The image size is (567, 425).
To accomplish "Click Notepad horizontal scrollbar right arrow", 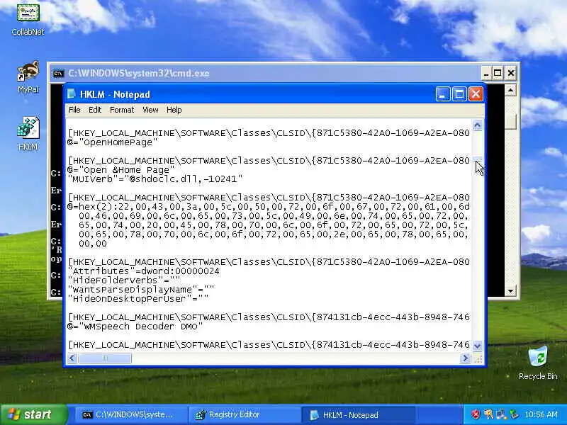I will (465, 358).
